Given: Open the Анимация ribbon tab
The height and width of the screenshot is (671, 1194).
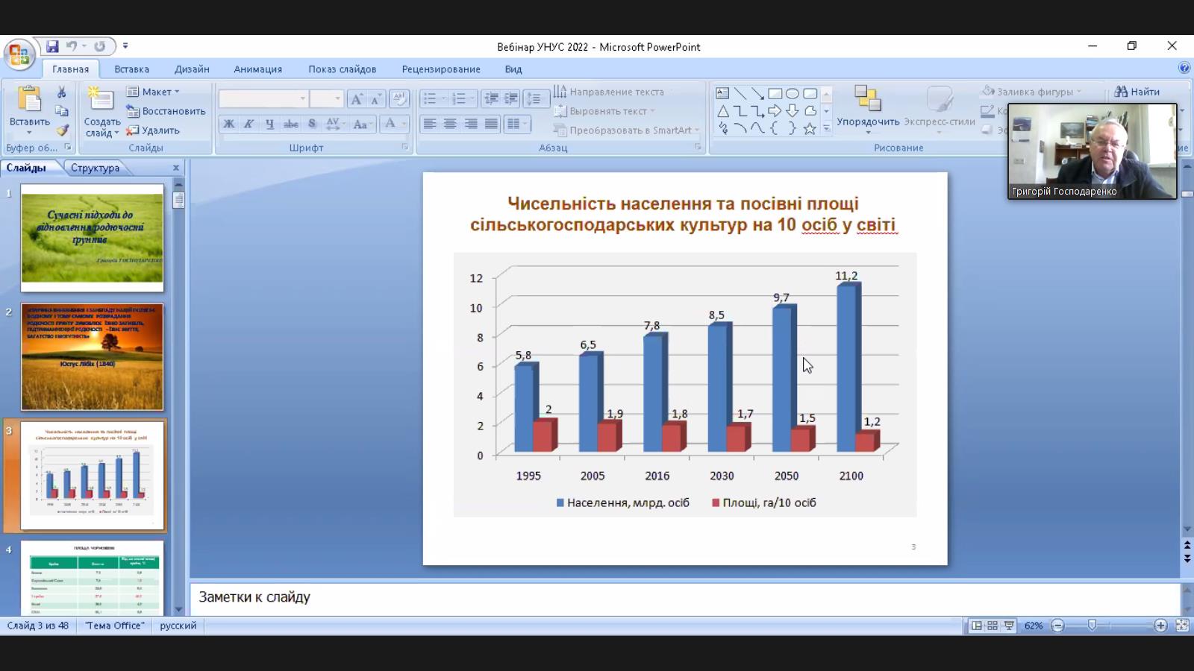Looking at the screenshot, I should [x=257, y=69].
